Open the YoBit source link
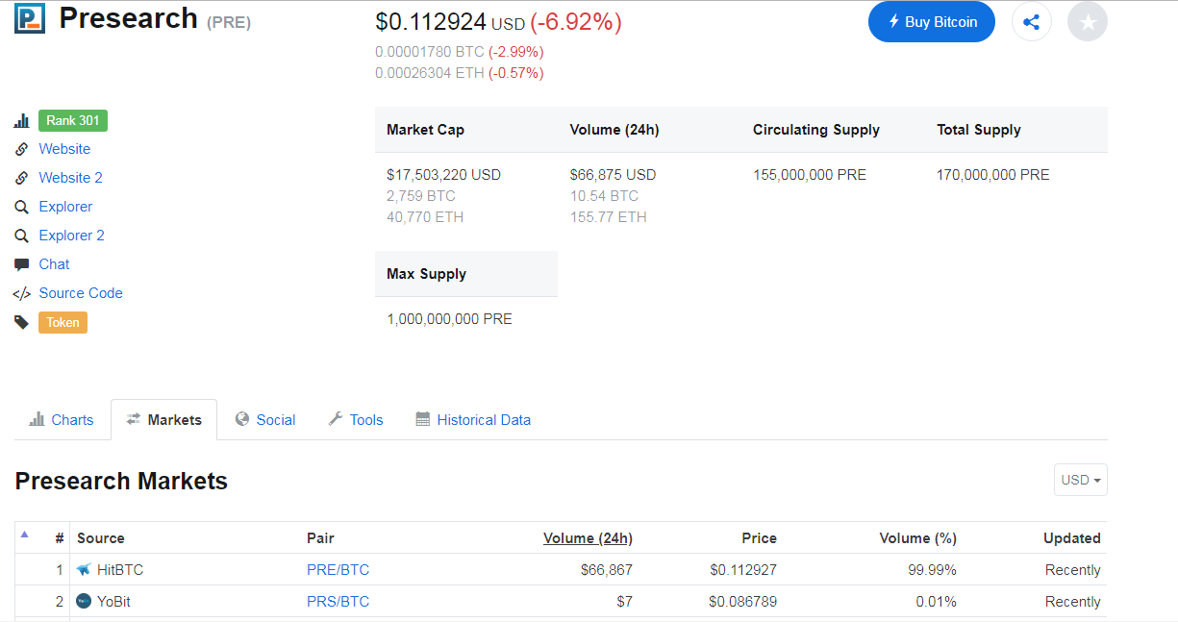Image resolution: width=1178 pixels, height=622 pixels. click(x=115, y=602)
